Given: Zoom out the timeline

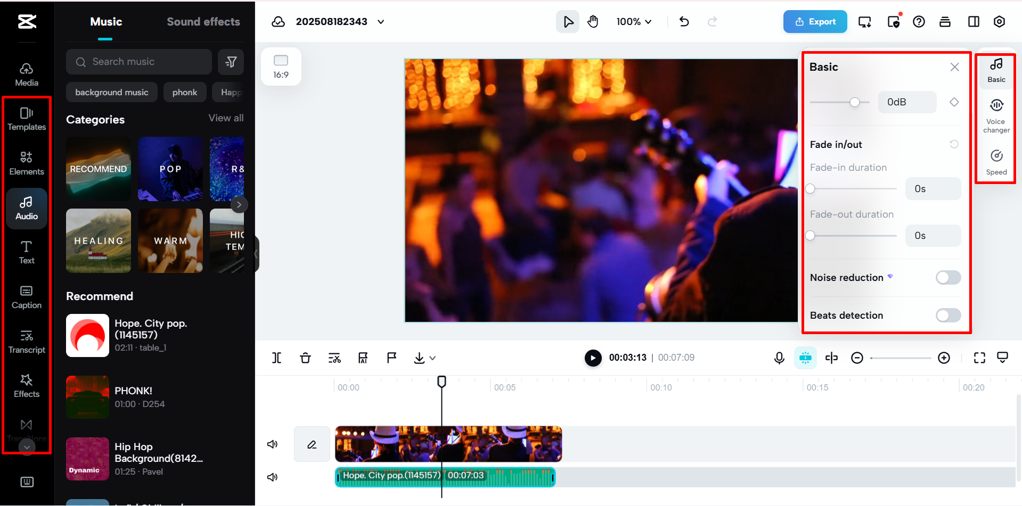Looking at the screenshot, I should pyautogui.click(x=857, y=358).
